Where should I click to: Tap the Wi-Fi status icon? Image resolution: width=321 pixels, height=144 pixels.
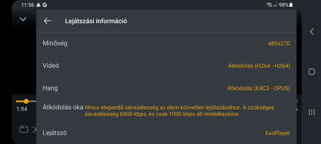click(269, 5)
